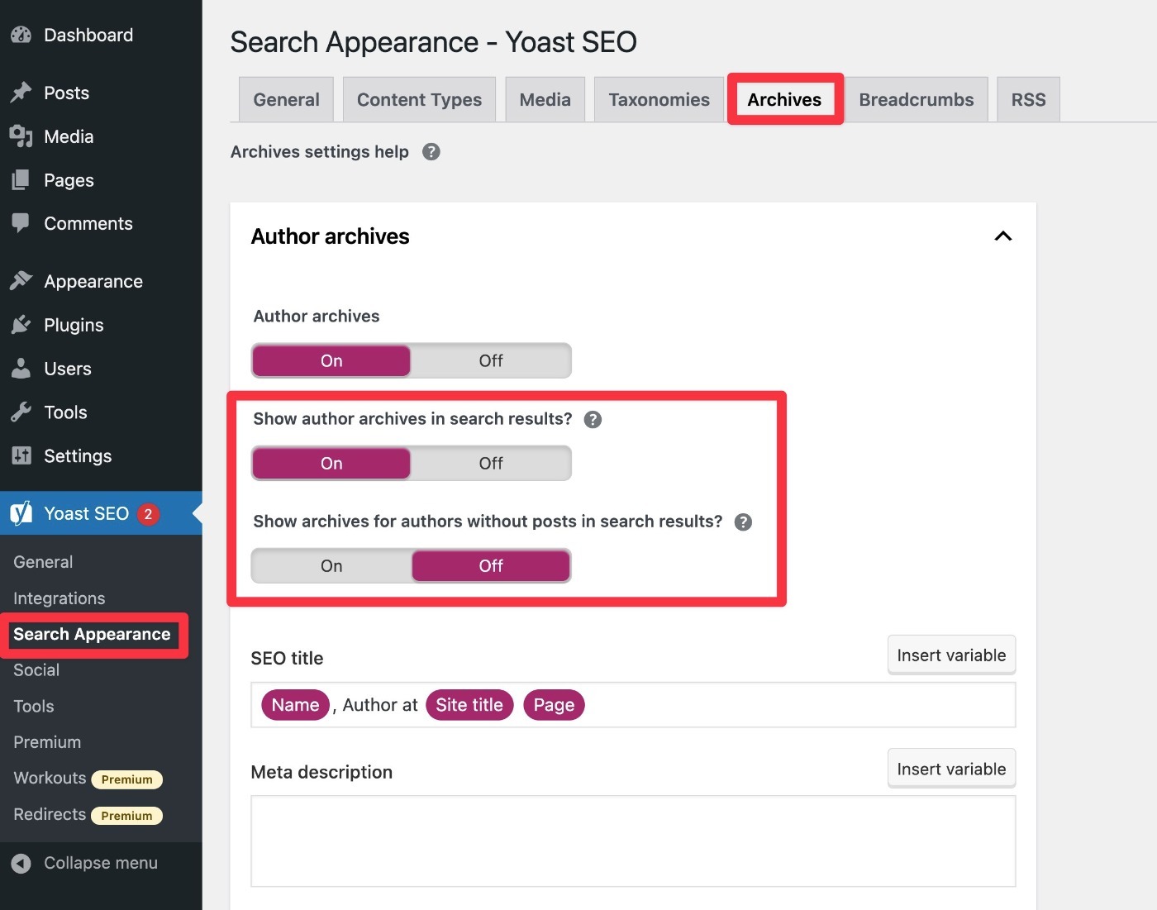
Task: Open Pages menu item
Action: click(x=69, y=180)
